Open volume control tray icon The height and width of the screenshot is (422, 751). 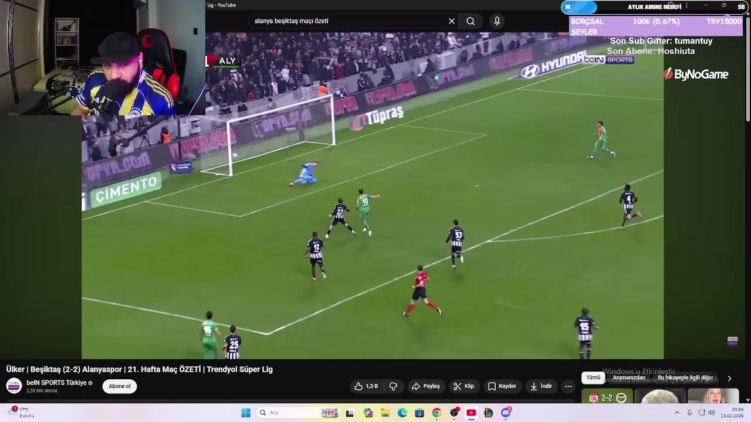(711, 413)
